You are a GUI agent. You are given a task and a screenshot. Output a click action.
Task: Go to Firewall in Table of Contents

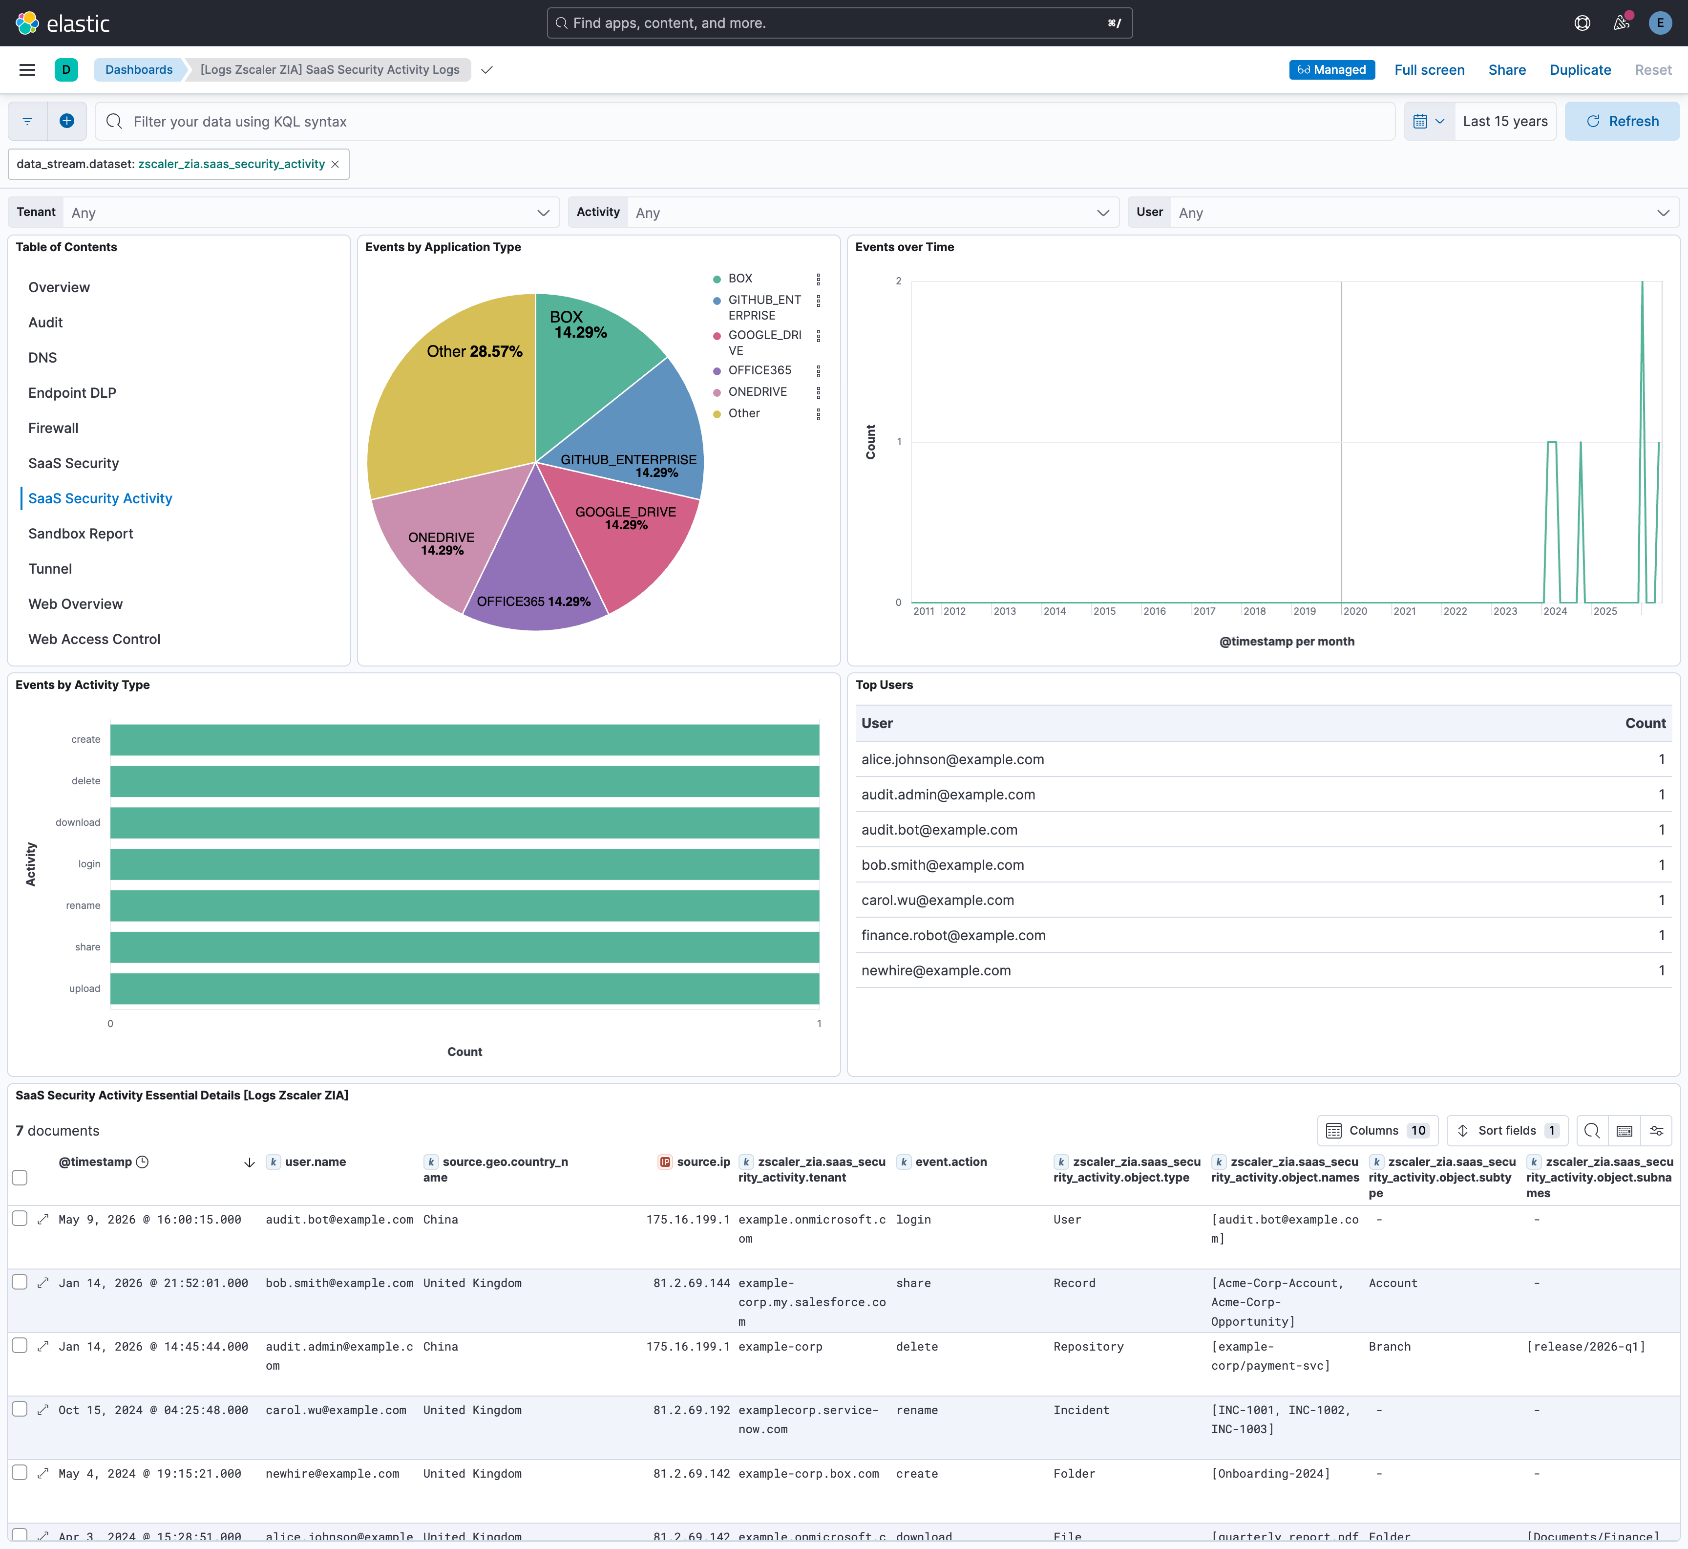coord(54,429)
